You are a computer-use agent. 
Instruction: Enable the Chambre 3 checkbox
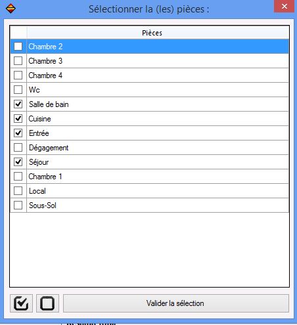[x=18, y=61]
